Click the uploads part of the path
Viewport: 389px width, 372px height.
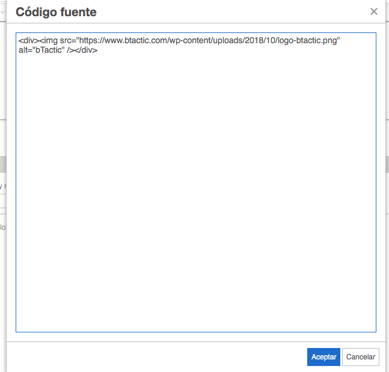point(227,40)
